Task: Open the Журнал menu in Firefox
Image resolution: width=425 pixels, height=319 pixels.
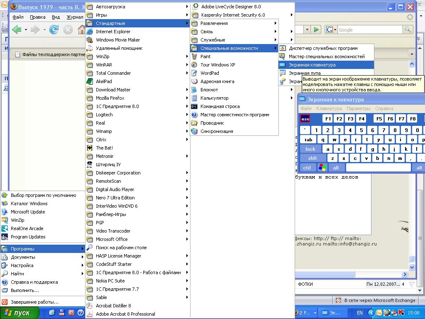Action: pyautogui.click(x=75, y=17)
